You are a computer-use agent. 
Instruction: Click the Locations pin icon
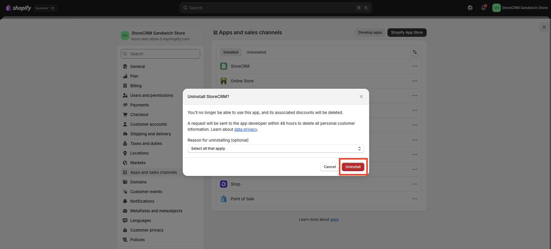pyautogui.click(x=125, y=153)
